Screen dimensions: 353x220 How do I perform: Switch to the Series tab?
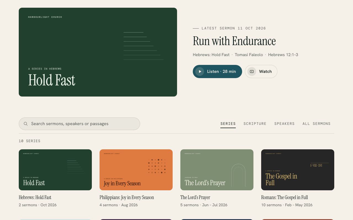click(228, 124)
